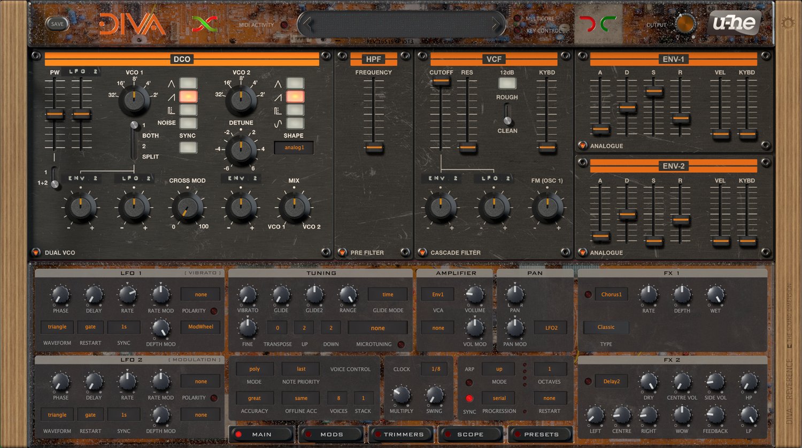Click the u-he logo
Image resolution: width=802 pixels, height=448 pixels.
tap(734, 23)
